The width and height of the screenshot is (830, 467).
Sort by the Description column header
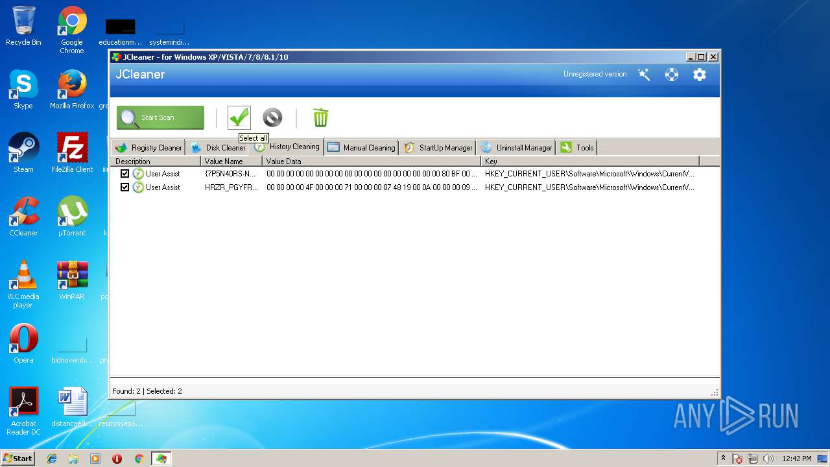coord(156,161)
